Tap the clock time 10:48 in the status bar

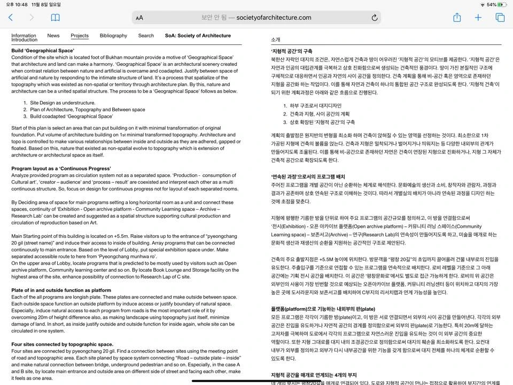pyautogui.click(x=17, y=5)
